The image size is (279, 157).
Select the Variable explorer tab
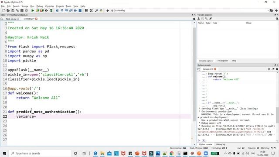pos(206,61)
